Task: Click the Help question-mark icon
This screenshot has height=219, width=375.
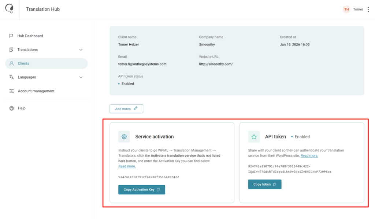Action: point(11,108)
